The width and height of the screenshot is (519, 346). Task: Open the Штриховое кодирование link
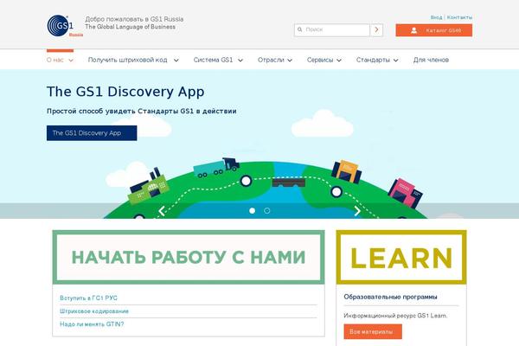(94, 311)
